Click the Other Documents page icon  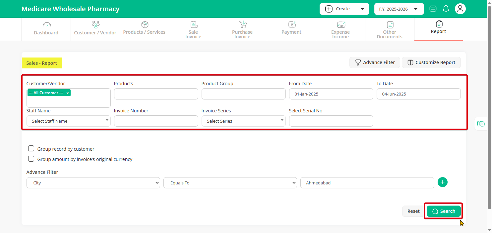pos(390,25)
